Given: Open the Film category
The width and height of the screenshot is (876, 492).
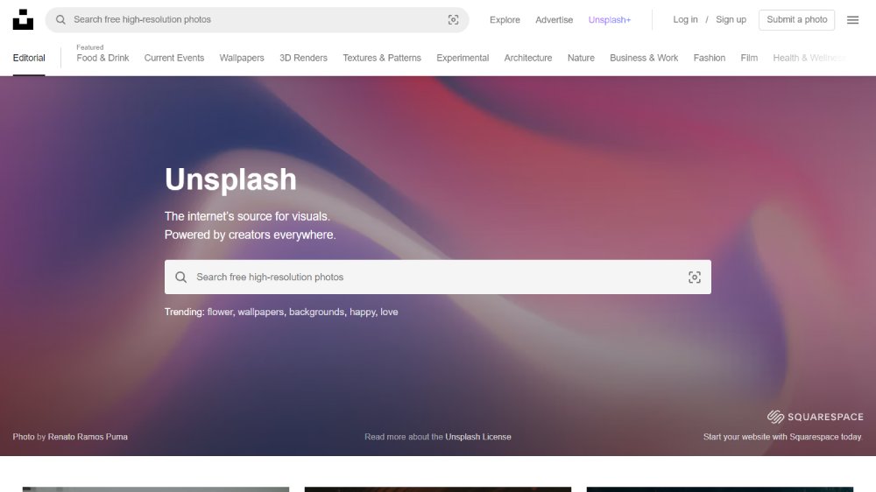Looking at the screenshot, I should click(749, 58).
